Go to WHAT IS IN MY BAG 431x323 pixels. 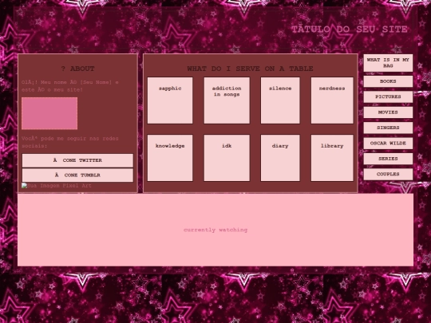[x=388, y=63]
